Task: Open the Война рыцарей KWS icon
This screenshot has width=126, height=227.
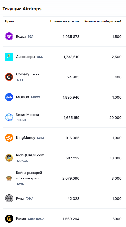Action: pyautogui.click(x=9, y=178)
